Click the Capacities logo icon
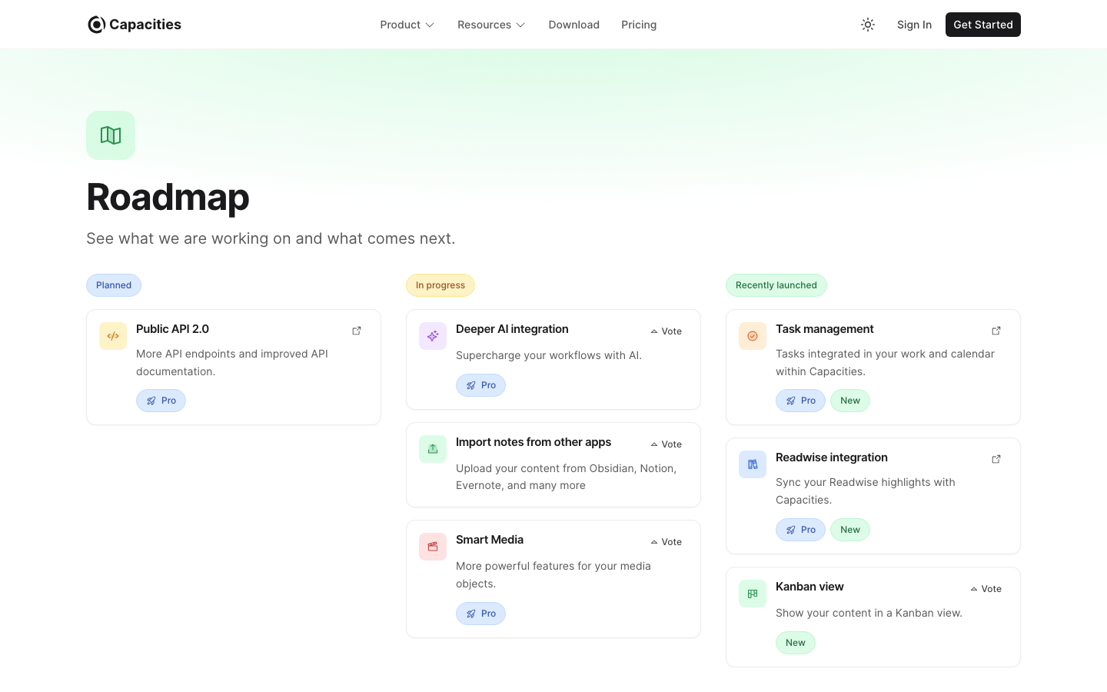 [x=96, y=25]
